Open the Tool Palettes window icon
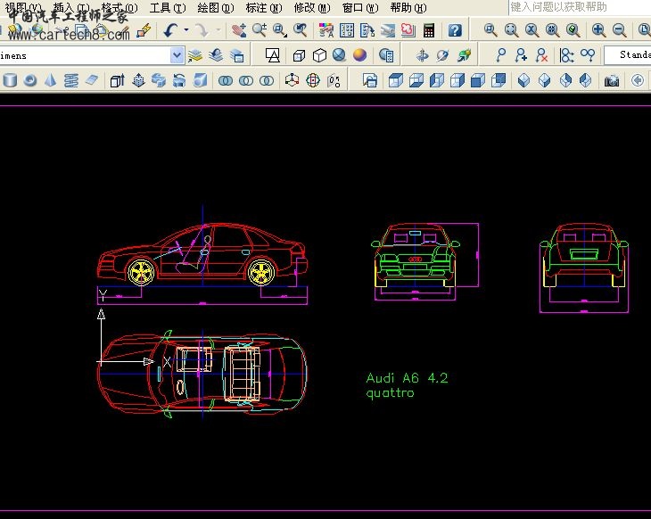 [367, 30]
